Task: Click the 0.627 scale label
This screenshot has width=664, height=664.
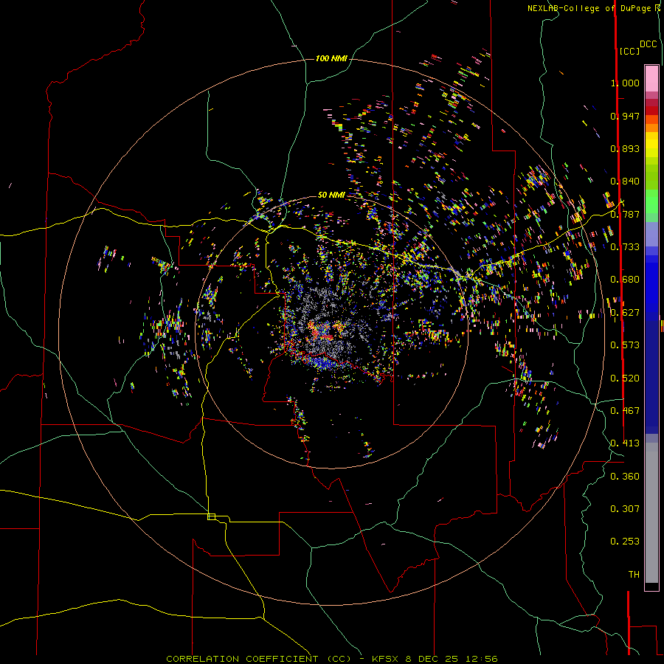Action: point(625,313)
